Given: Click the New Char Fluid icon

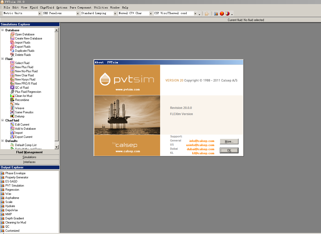Looking at the screenshot, I should point(12,75).
